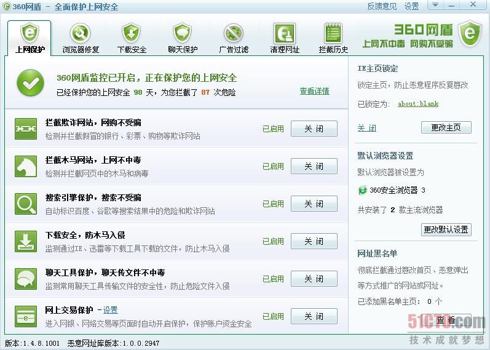Open the 浏览器修复 tab

click(x=81, y=38)
